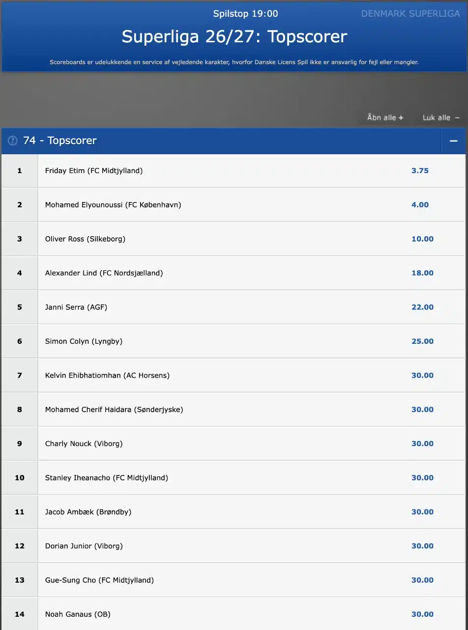
Task: Click Friday Etim (FC Midtjylland) name
Action: [94, 171]
